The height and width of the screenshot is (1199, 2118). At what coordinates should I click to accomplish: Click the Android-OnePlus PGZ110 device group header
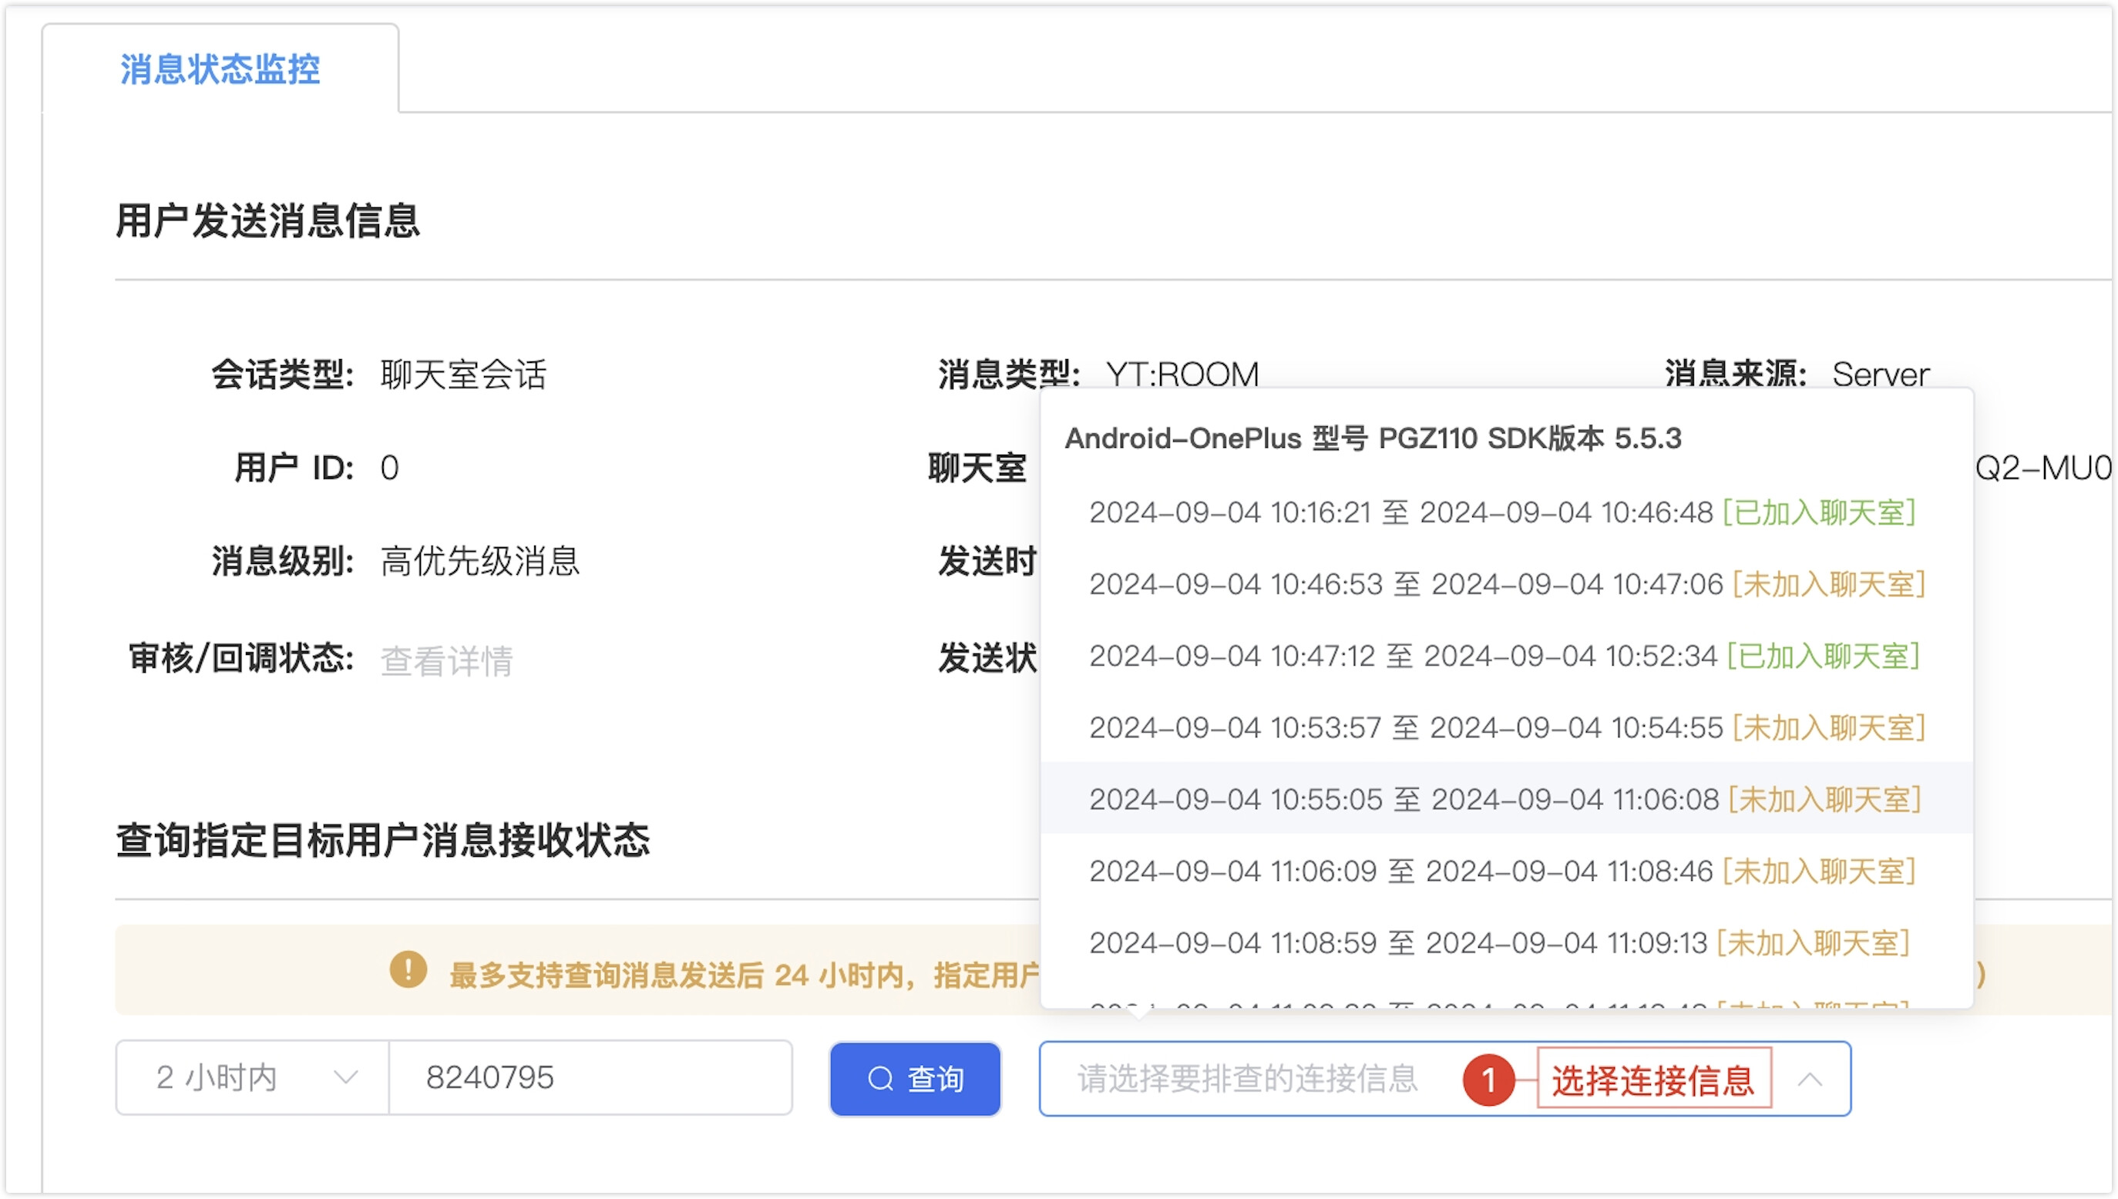coord(1373,438)
